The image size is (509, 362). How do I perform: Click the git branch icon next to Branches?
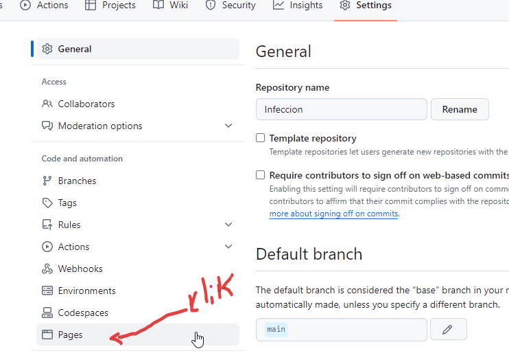click(x=47, y=181)
